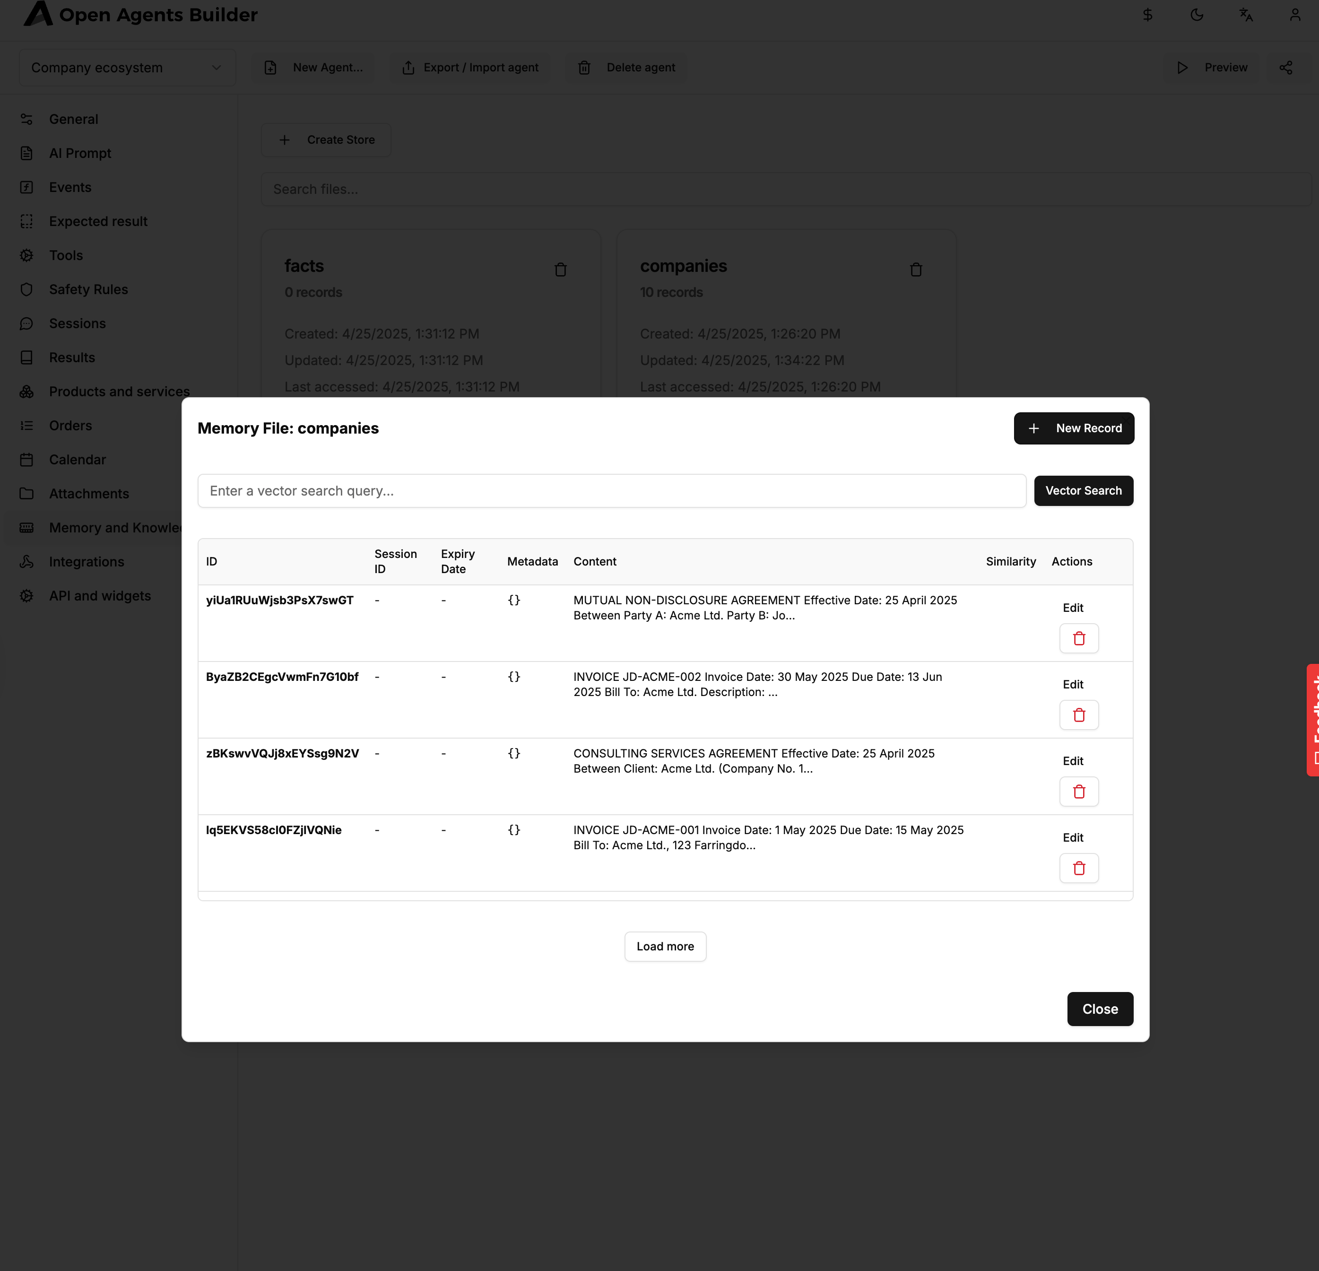This screenshot has height=1271, width=1319.
Task: Edit the ByaZB2CEgcVwmFn7G10bf record
Action: click(1073, 685)
